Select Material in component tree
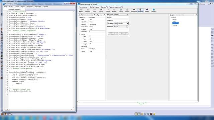The height and width of the screenshot is (120, 214). (x=175, y=25)
